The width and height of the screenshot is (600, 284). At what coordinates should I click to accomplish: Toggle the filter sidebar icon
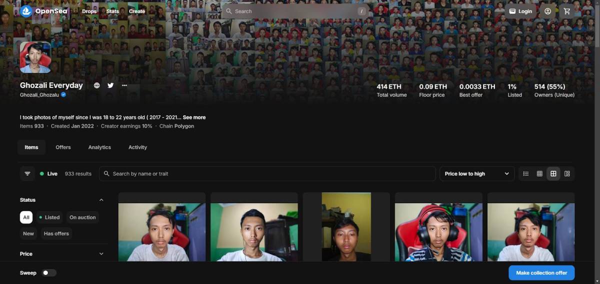click(x=27, y=174)
